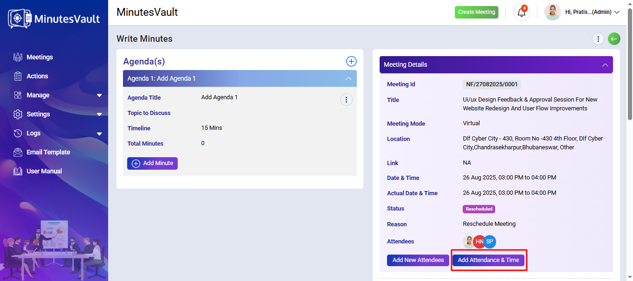Add a new agenda with plus icon
Viewport: 633px width, 281px height.
coord(351,61)
